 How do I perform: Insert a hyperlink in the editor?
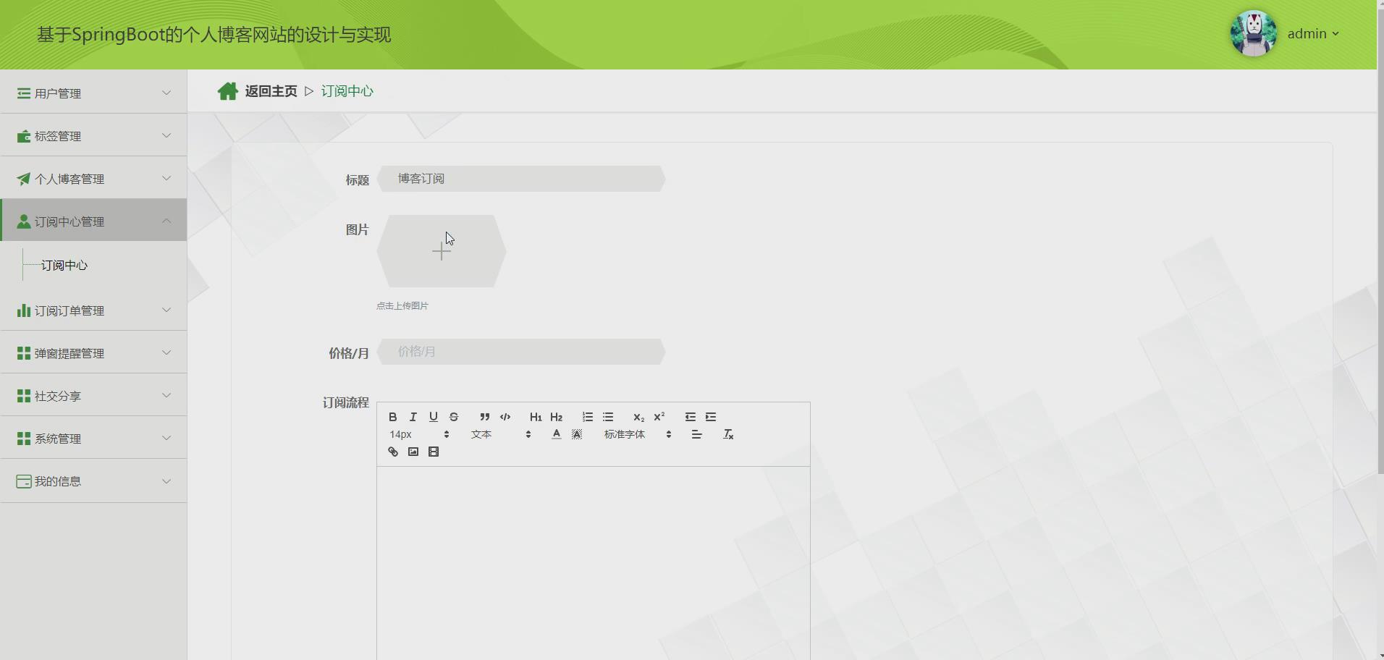pos(392,452)
